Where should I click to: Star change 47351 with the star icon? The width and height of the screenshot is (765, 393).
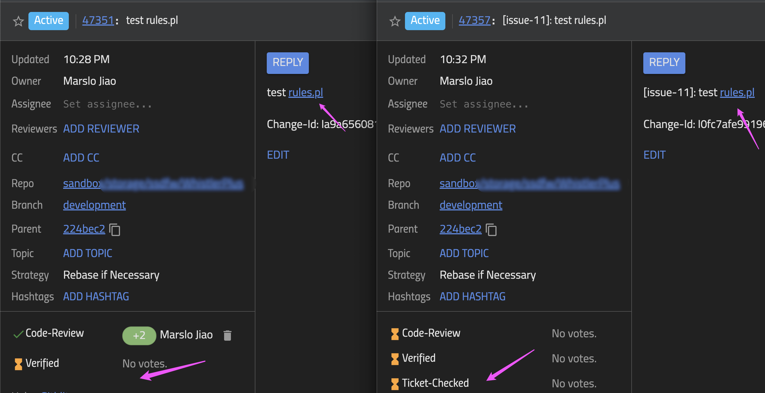point(18,21)
